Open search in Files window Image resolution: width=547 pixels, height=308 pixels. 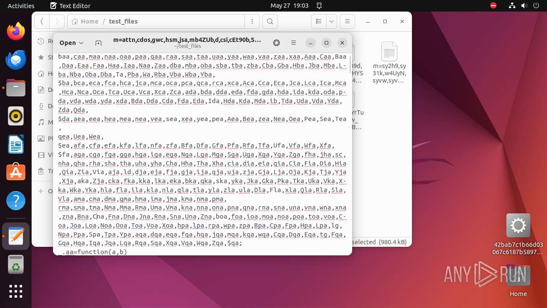pos(270,21)
